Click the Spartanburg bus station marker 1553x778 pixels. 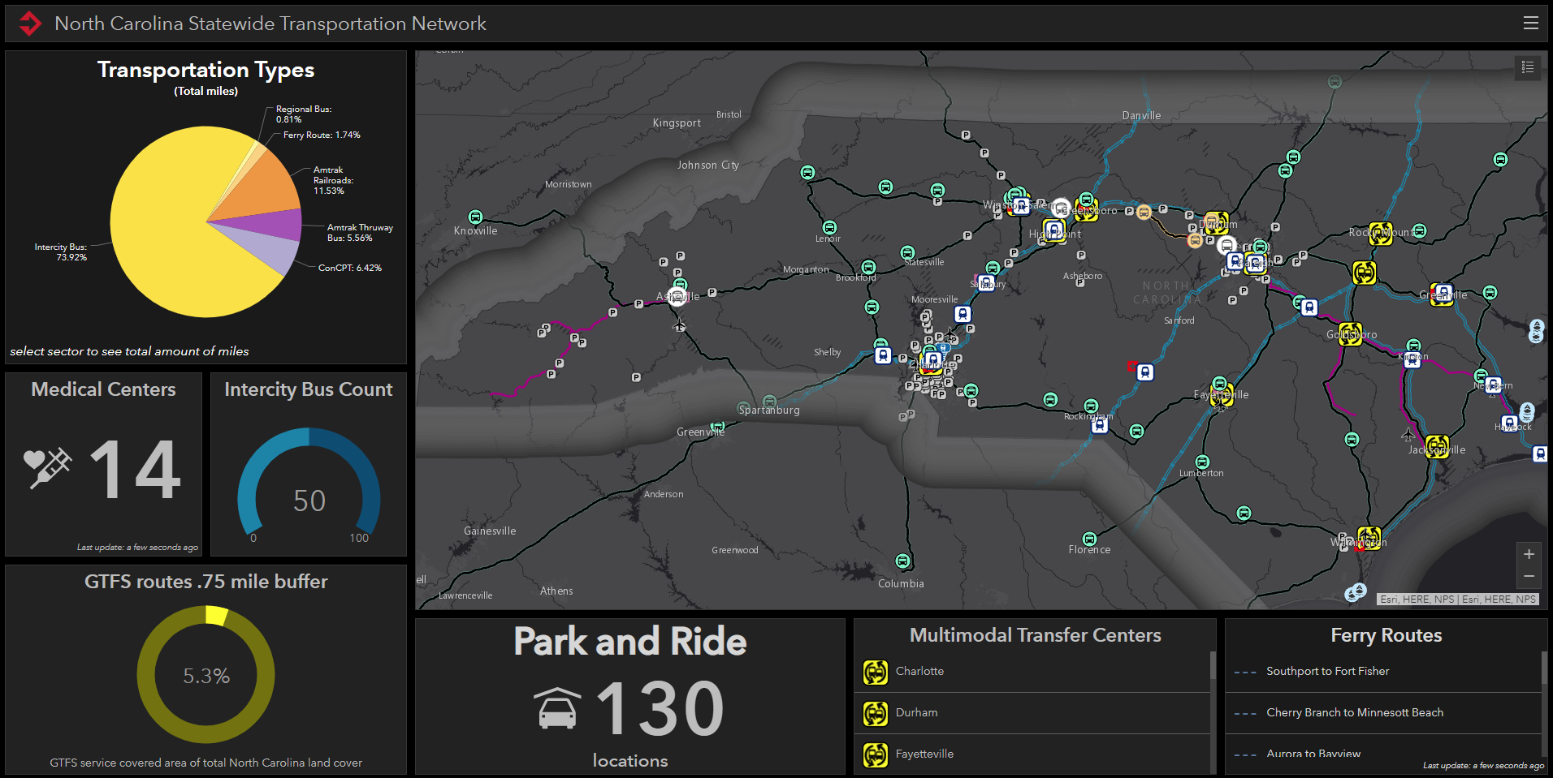[769, 401]
